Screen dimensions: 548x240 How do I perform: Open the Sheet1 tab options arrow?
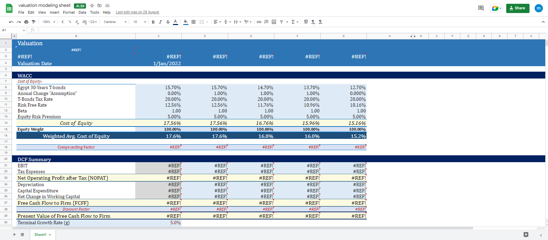50,235
